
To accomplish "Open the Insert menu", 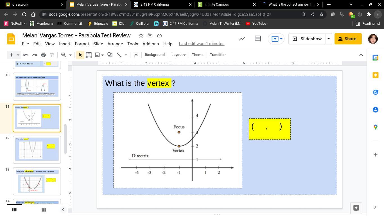I will coord(65,44).
